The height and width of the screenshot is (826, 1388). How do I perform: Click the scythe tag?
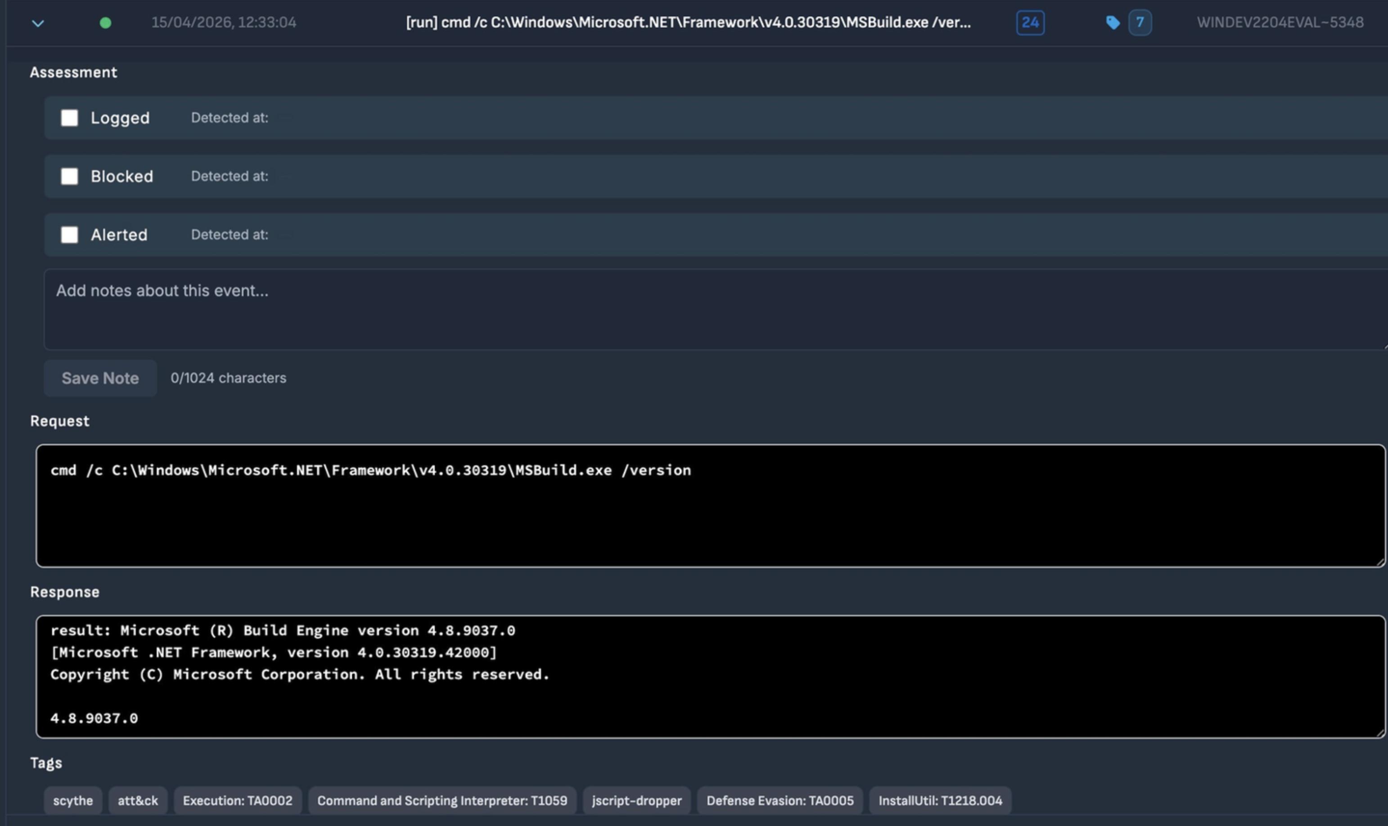(x=73, y=800)
